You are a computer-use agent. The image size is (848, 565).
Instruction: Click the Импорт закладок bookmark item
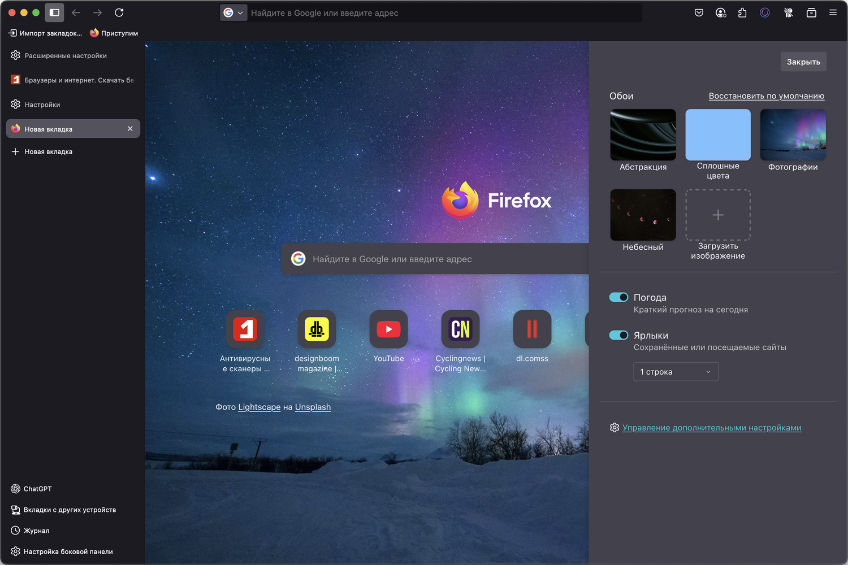click(x=45, y=33)
